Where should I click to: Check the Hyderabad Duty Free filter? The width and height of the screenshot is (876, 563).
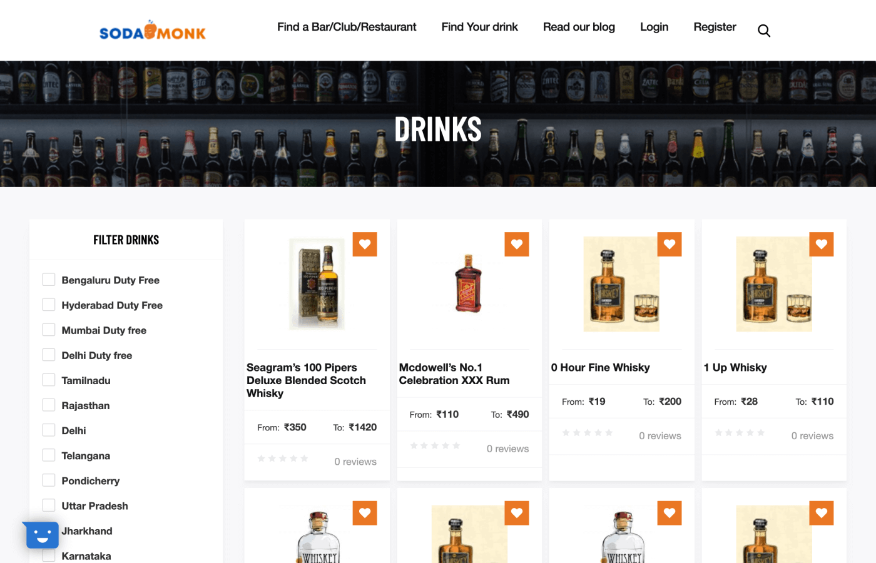click(49, 305)
